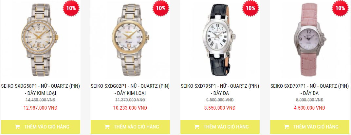
Task: View the gold bezel SXDG02P1 watch image
Action: click(x=130, y=40)
